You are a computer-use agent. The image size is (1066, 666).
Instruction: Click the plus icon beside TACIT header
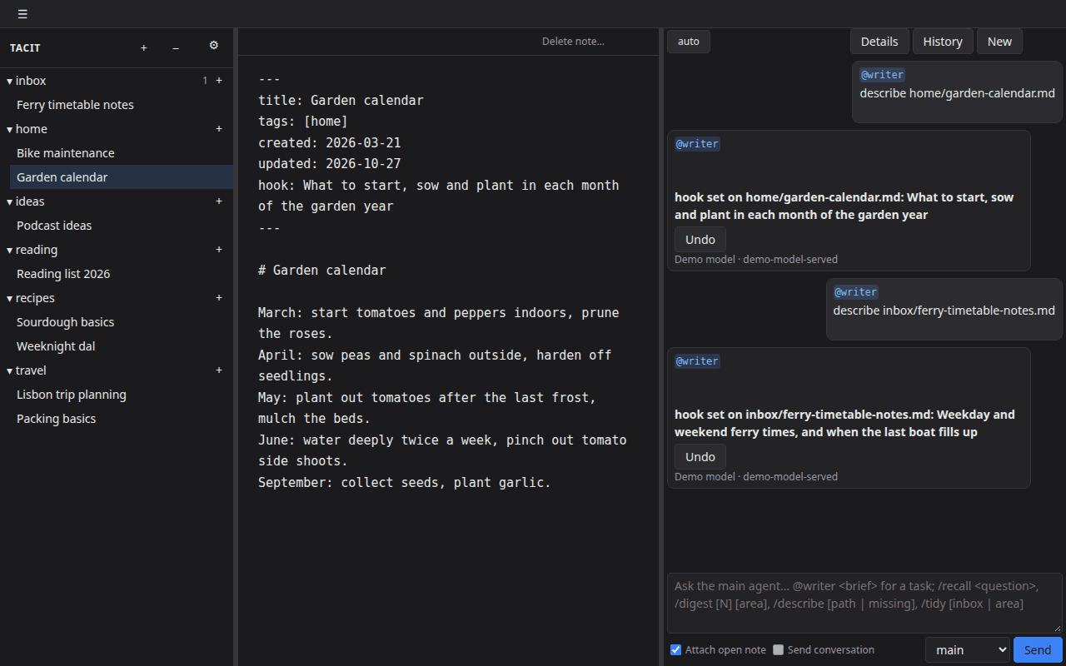(144, 48)
